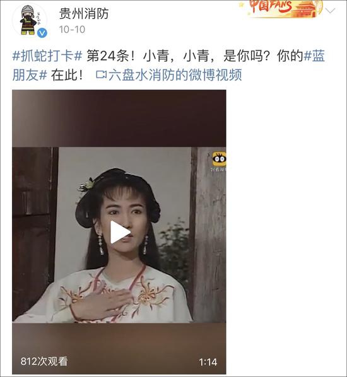Viewport: 347px width, 377px height.
Task: Click the blurred top band of the video
Action: coord(119,119)
